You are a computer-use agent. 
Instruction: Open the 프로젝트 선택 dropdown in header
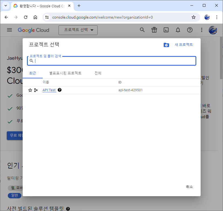pos(78,30)
